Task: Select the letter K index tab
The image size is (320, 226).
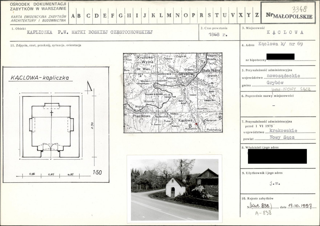Action: click(x=153, y=15)
